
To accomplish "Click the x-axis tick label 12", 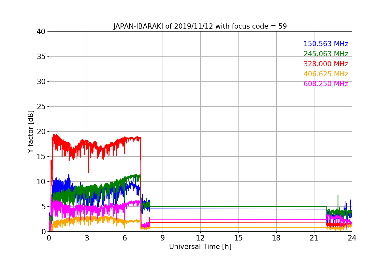I will (x=200, y=238).
